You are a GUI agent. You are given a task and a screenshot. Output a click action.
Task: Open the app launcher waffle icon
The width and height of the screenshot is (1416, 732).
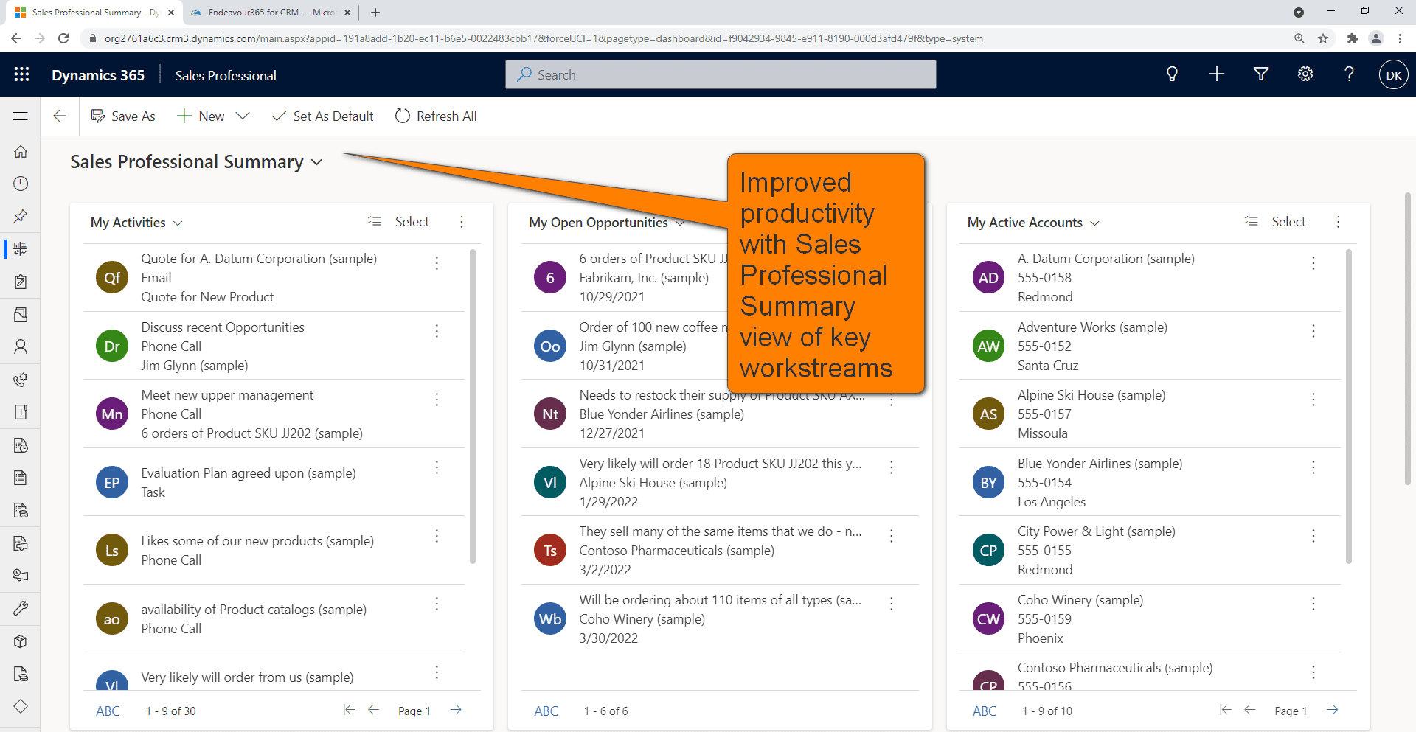pyautogui.click(x=21, y=74)
